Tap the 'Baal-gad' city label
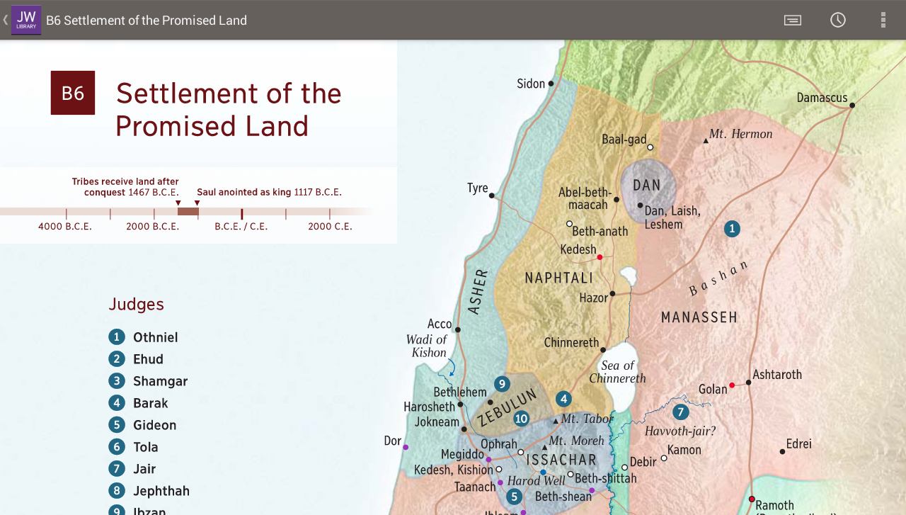Image resolution: width=906 pixels, height=515 pixels. 624,140
